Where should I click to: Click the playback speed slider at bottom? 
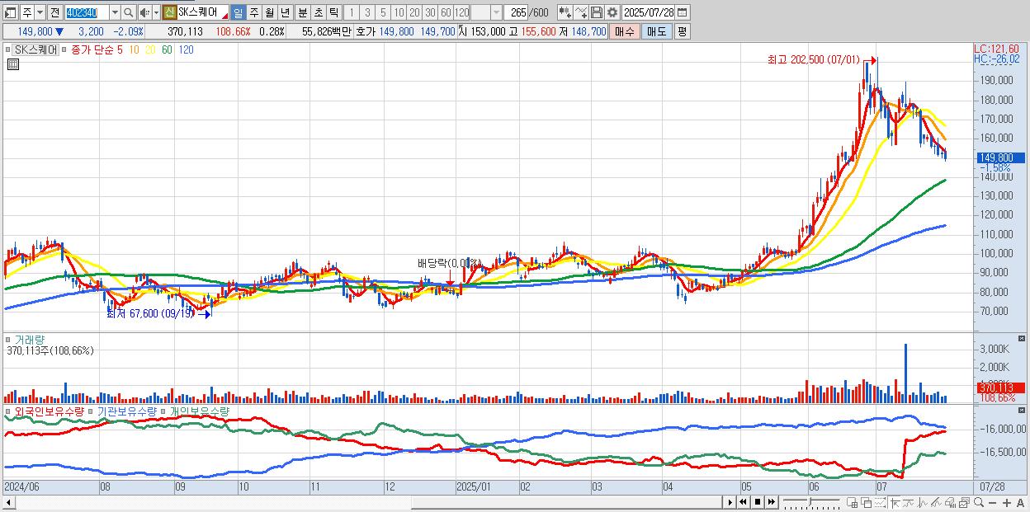click(x=811, y=502)
